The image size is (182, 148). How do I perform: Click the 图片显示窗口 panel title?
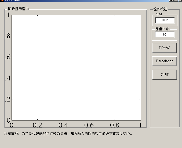[18, 9]
